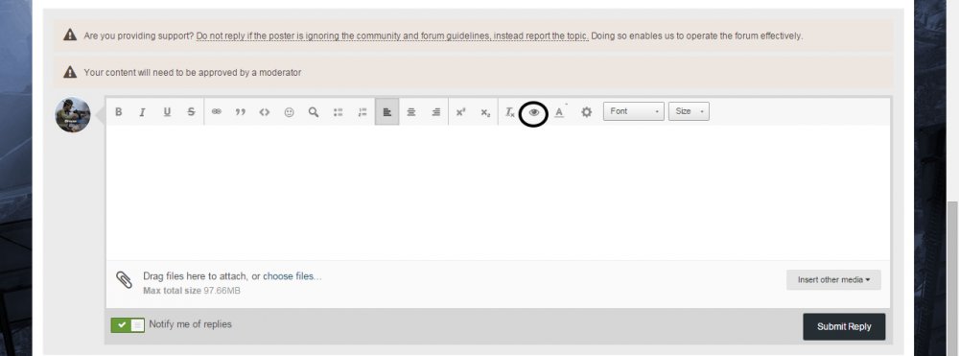This screenshot has height=356, width=959.
Task: Apply superscript formatting
Action: point(460,112)
